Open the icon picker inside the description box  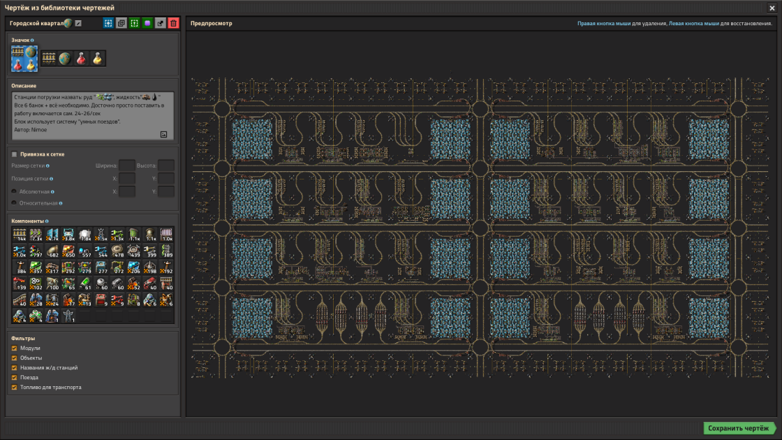163,134
